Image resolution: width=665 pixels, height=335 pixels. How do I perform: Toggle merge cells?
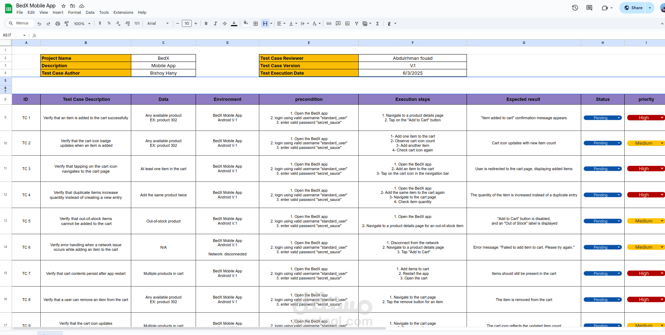coord(265,24)
